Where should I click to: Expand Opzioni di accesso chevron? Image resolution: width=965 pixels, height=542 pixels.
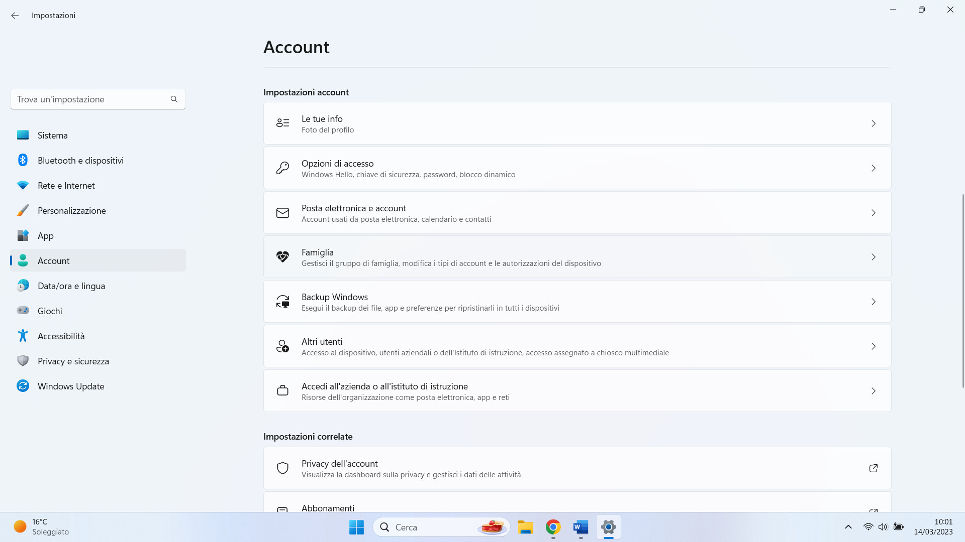(x=874, y=168)
